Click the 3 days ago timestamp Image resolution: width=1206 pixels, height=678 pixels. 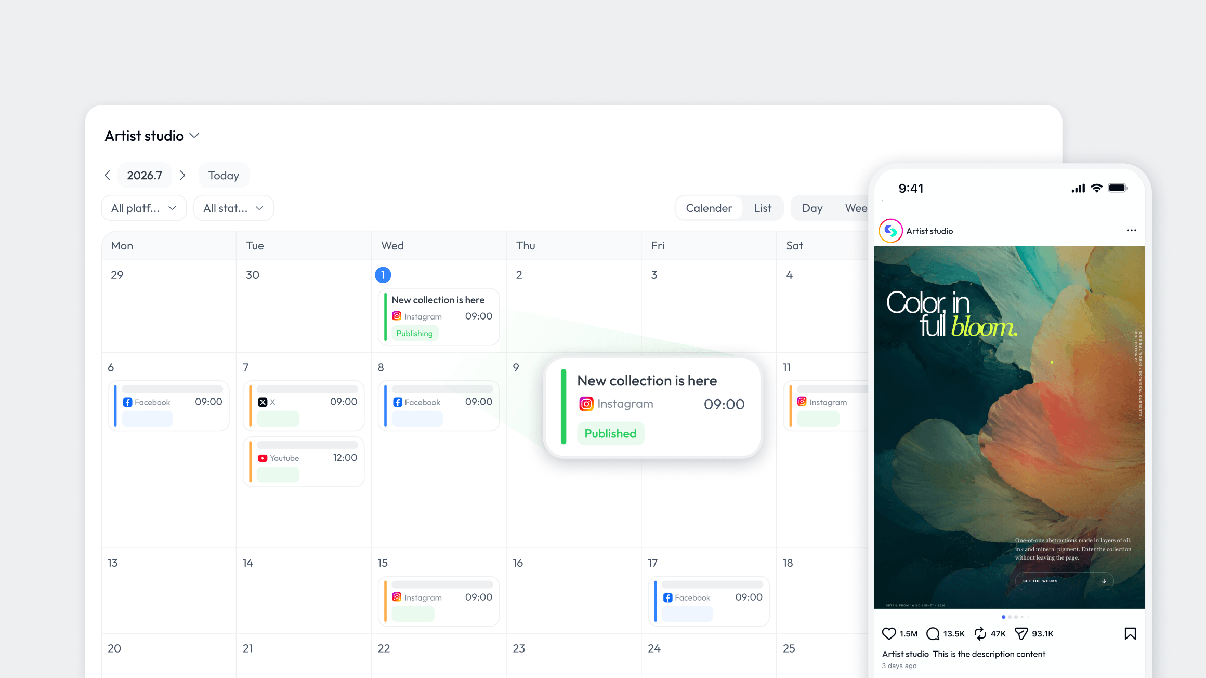tap(899, 666)
